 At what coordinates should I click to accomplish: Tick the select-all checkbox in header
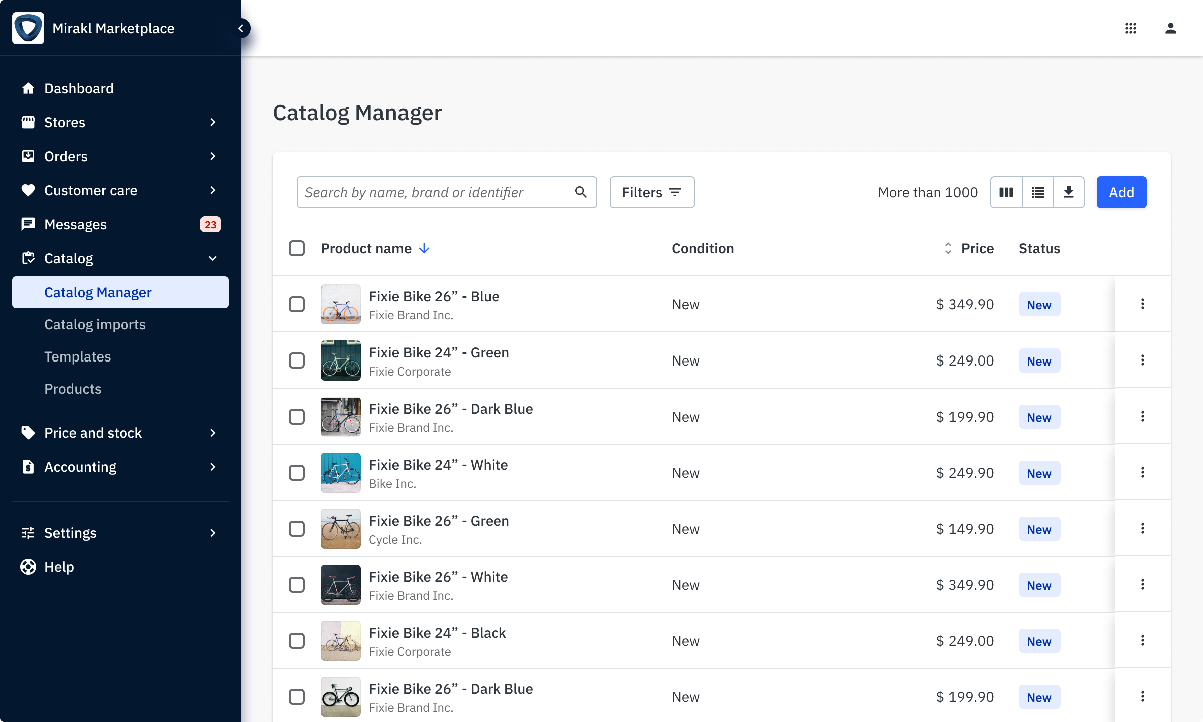pos(297,248)
